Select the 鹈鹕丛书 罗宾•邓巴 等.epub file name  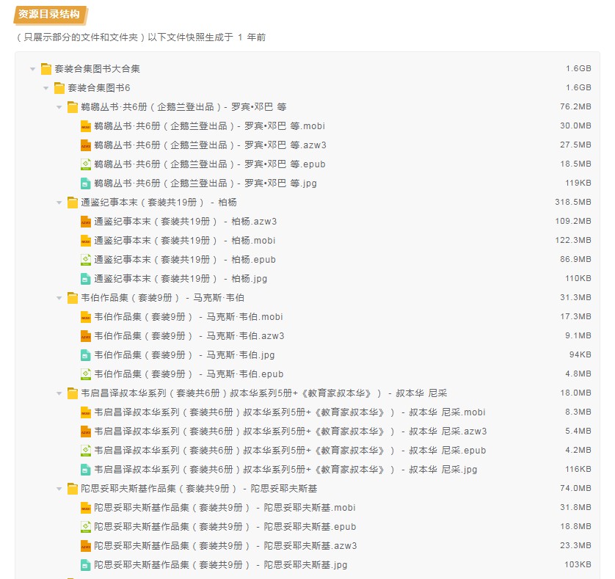[x=210, y=164]
